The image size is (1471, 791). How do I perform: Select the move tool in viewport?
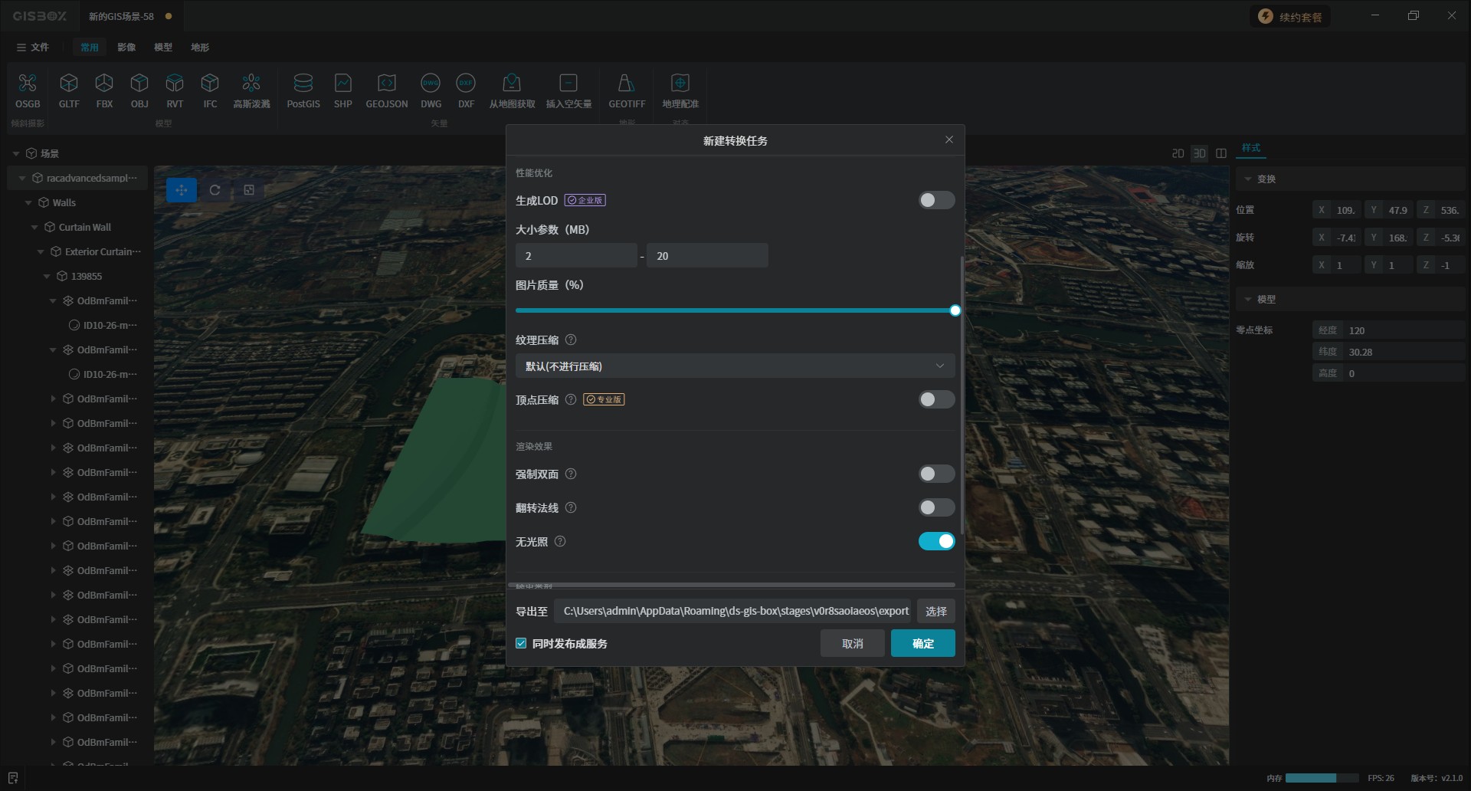tap(182, 190)
